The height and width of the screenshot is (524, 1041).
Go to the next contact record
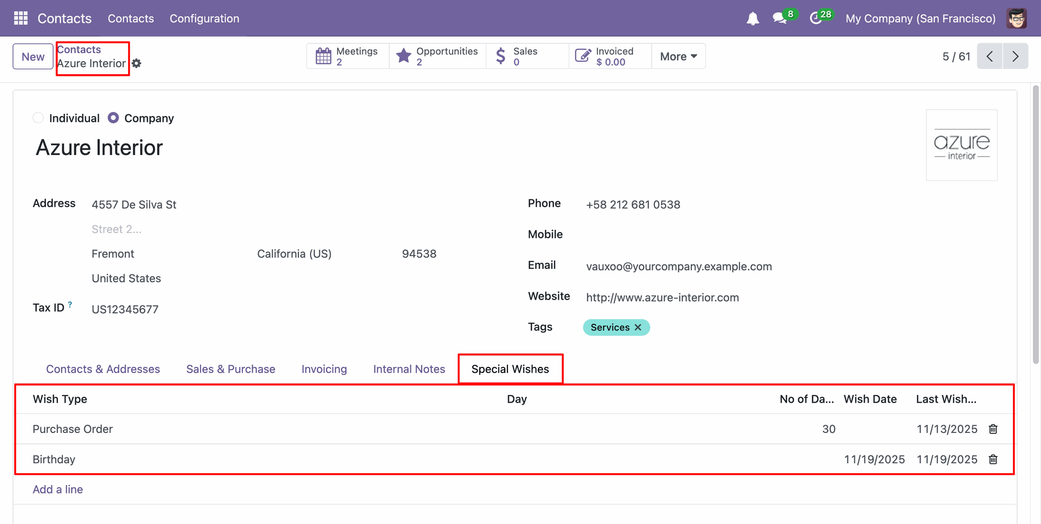[1015, 56]
